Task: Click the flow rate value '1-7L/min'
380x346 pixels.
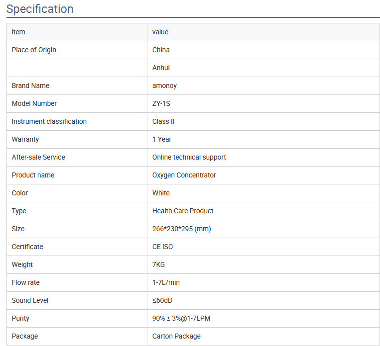Action: [166, 282]
